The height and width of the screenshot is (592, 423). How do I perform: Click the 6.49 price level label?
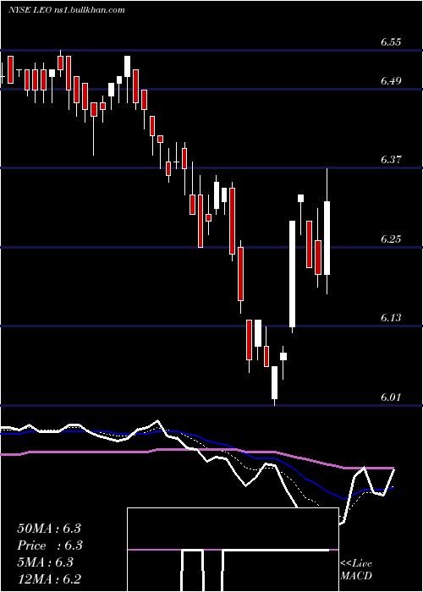[391, 81]
